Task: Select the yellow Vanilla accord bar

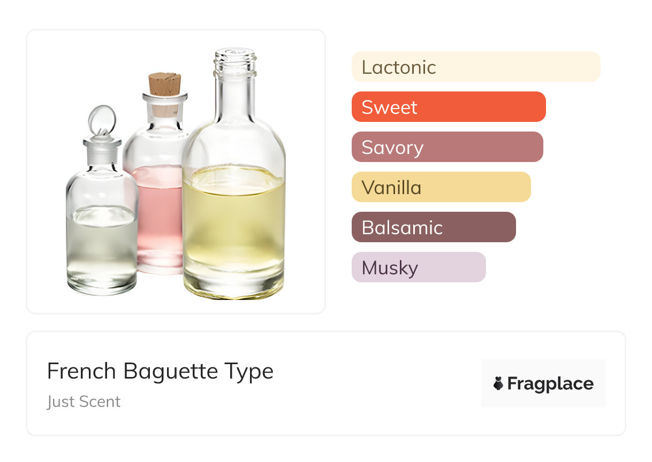Action: (x=441, y=187)
